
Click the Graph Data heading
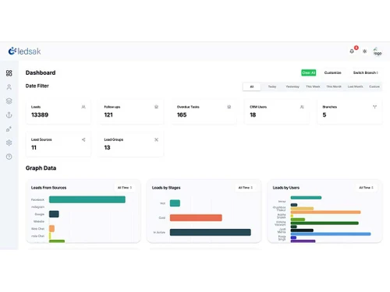[x=41, y=168]
